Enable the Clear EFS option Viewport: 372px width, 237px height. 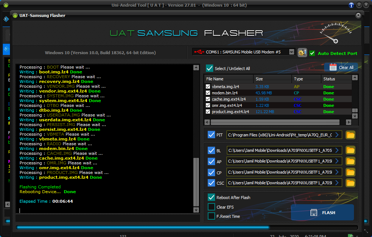click(211, 207)
